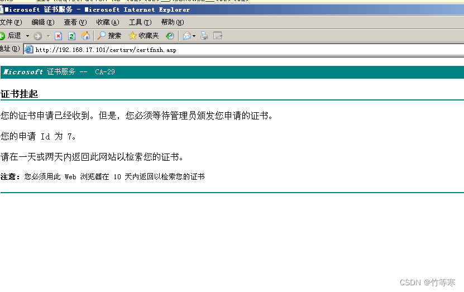Refresh the page with green arrows icon

(71, 36)
